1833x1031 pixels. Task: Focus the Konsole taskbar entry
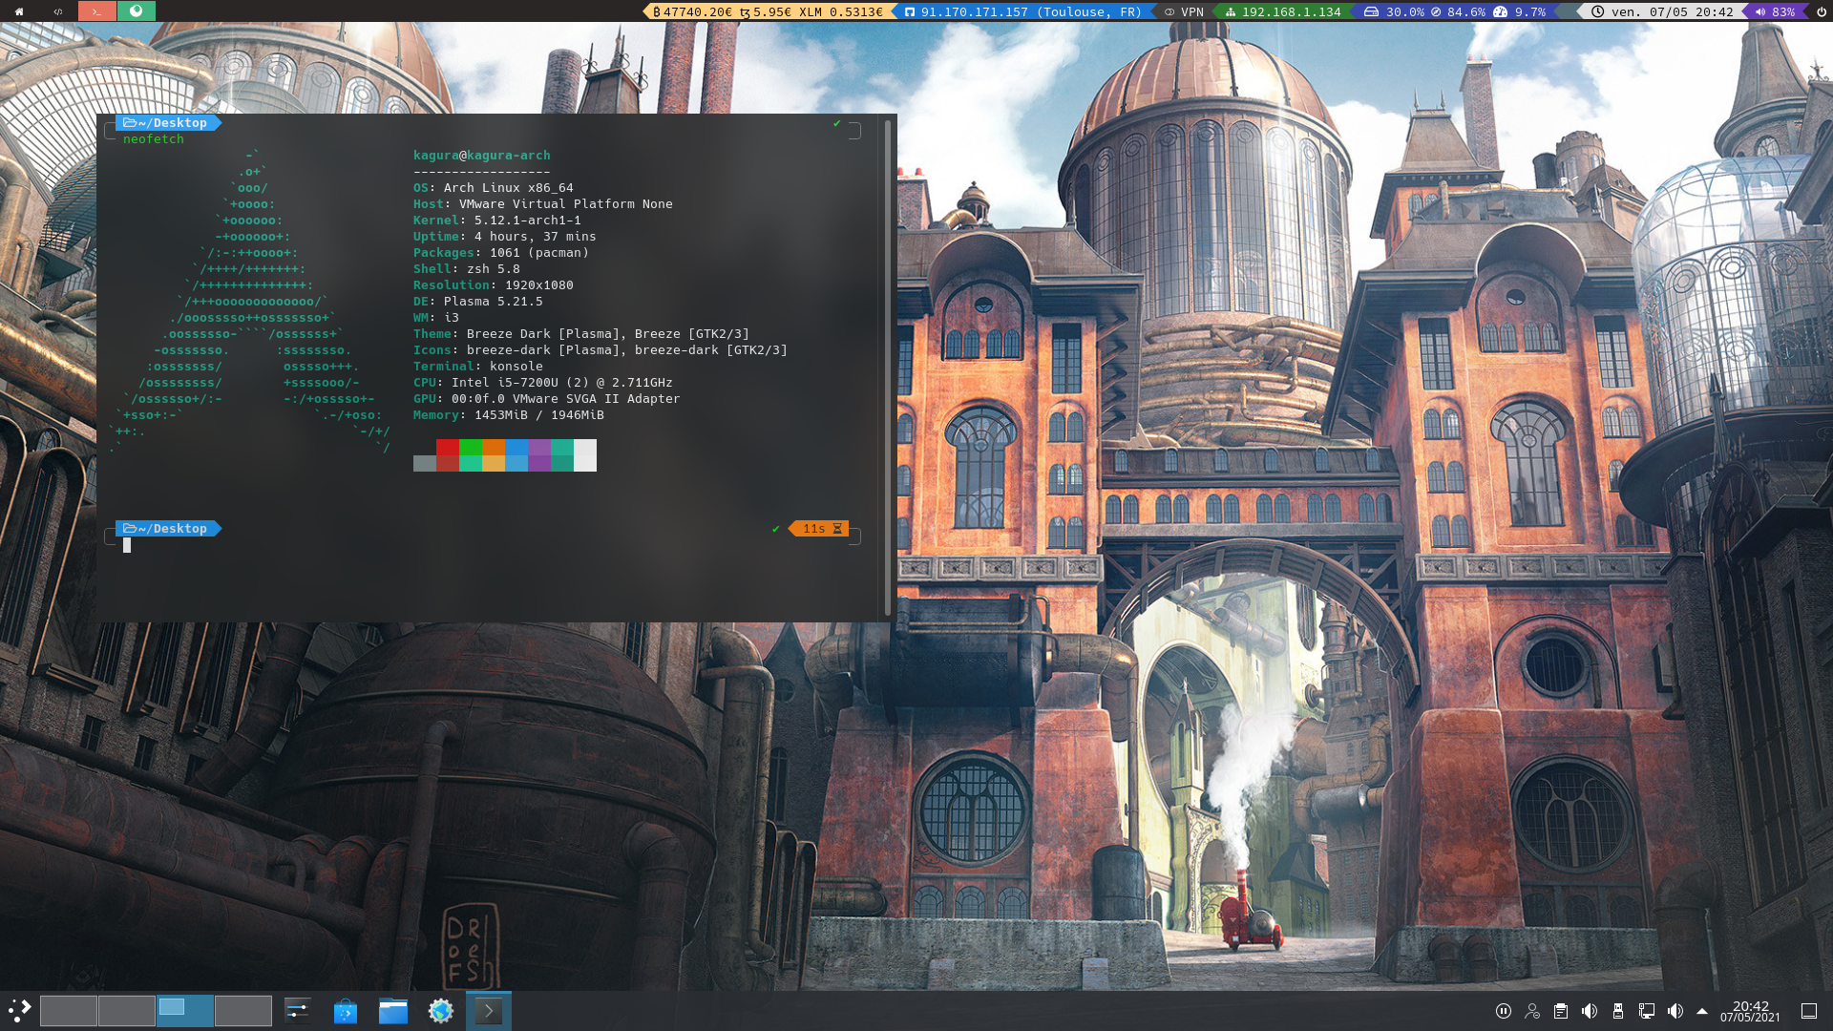pyautogui.click(x=488, y=1011)
